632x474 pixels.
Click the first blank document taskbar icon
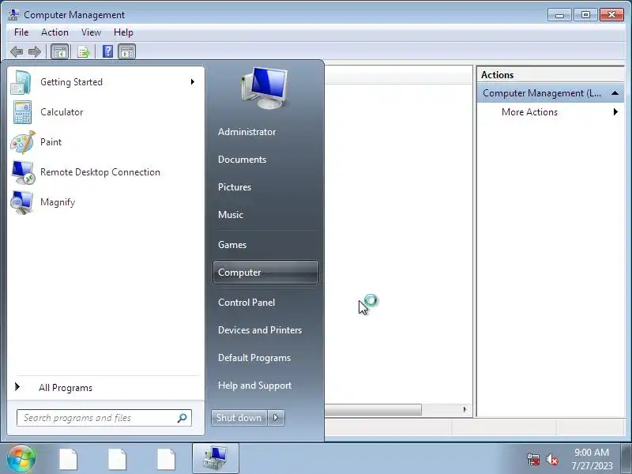[x=68, y=459]
